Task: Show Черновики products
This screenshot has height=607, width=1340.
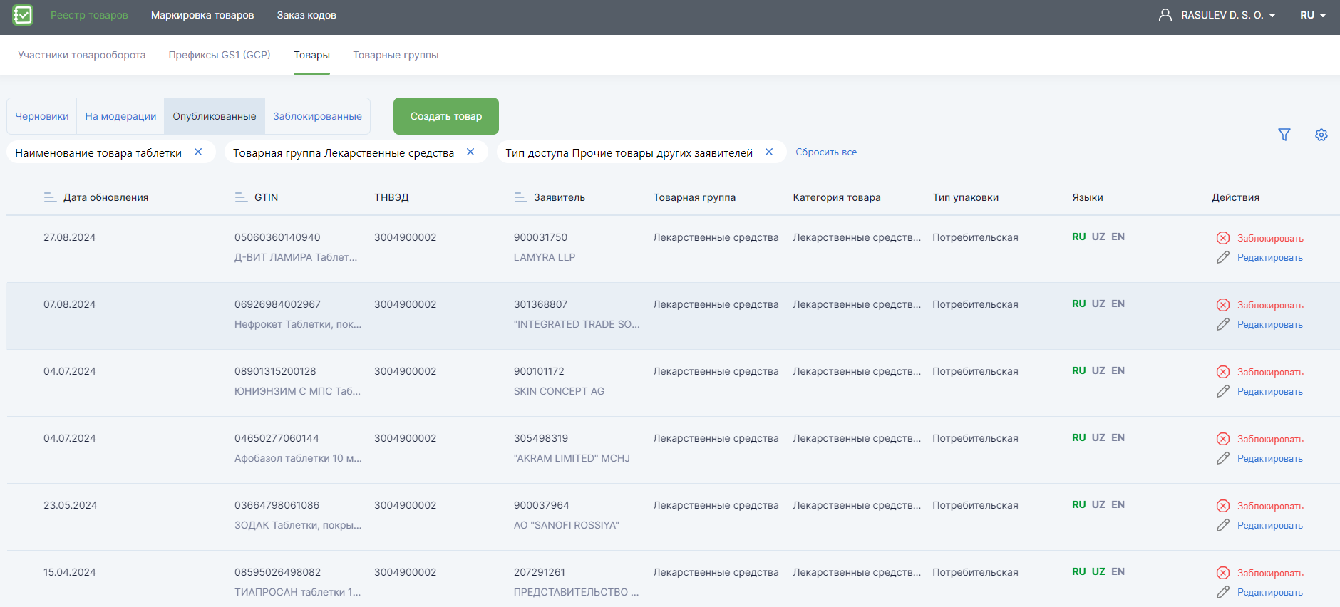Action: pos(42,116)
